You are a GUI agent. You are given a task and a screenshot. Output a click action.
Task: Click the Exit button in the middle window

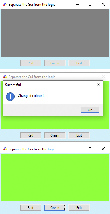click(x=79, y=135)
